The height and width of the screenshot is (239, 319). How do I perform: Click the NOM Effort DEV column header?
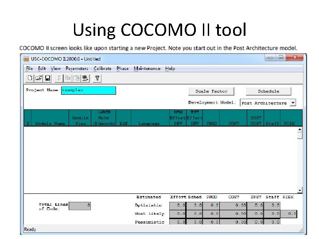click(178, 118)
